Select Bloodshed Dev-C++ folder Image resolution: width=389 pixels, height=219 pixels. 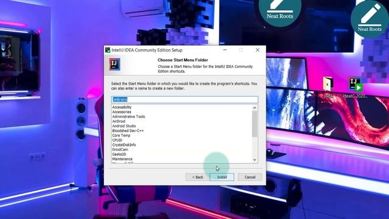(128, 131)
